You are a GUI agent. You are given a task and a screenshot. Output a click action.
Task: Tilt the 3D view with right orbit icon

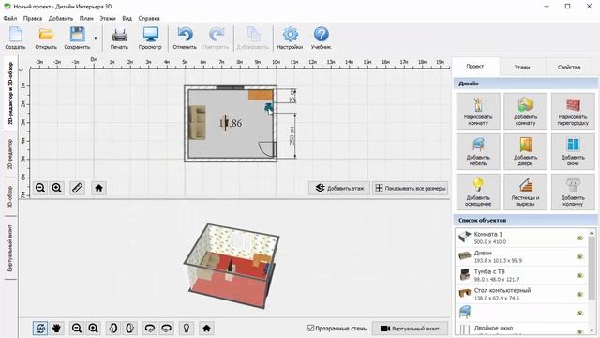pyautogui.click(x=167, y=328)
